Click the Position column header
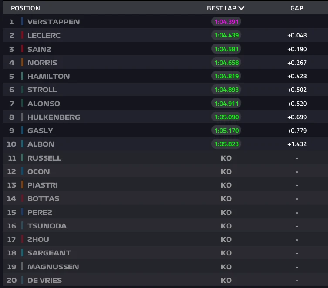This screenshot has height=288, width=328. 25,8
